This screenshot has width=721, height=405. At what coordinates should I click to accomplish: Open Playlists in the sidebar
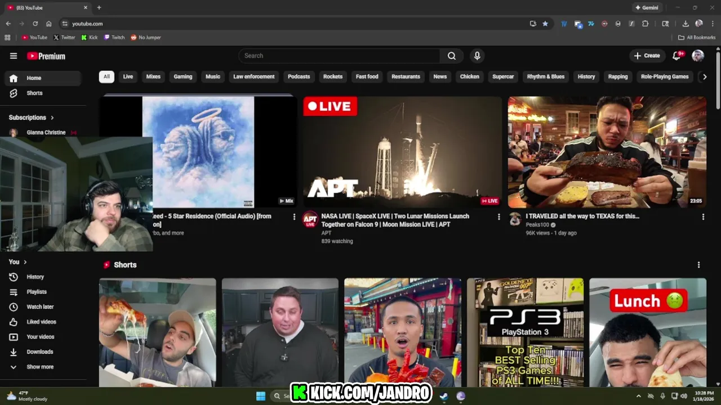coord(43,292)
